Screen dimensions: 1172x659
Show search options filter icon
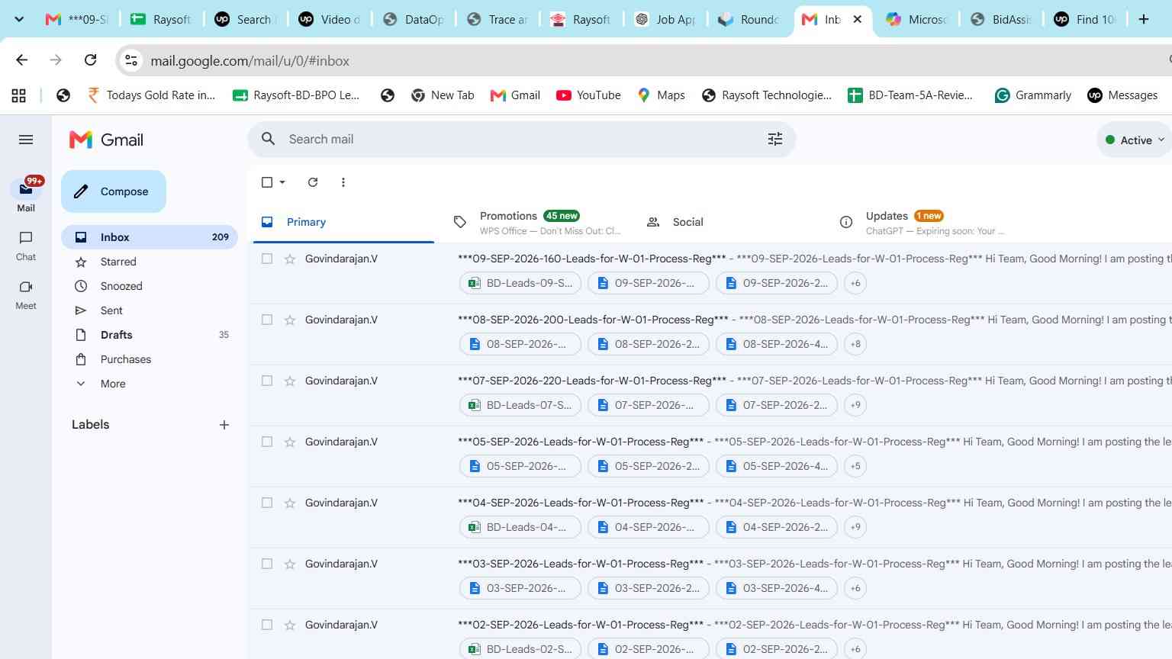pyautogui.click(x=775, y=139)
